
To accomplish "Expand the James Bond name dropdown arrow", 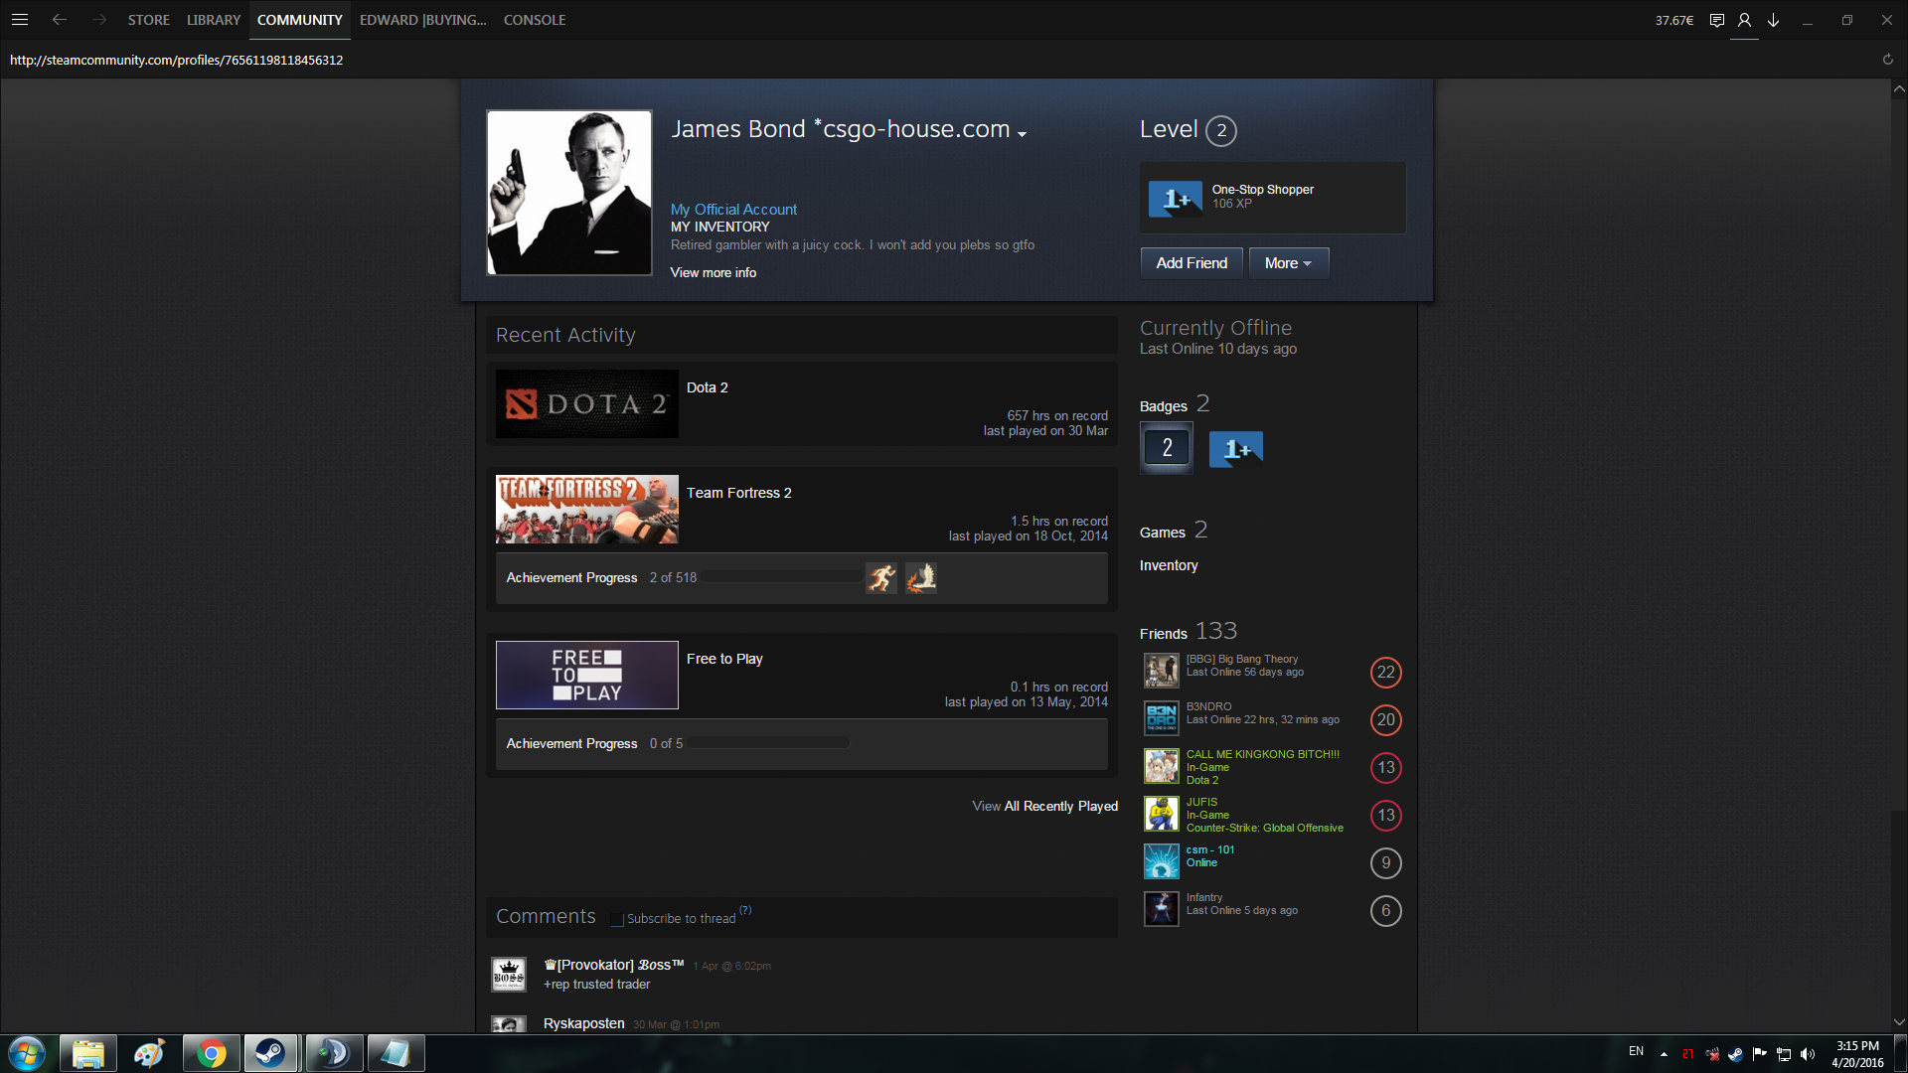I will [x=1022, y=133].
